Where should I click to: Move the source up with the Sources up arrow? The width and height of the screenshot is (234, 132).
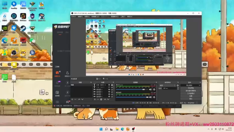coord(105,99)
